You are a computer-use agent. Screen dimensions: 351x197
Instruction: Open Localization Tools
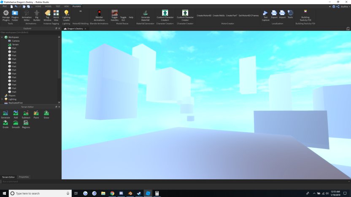[290, 14]
